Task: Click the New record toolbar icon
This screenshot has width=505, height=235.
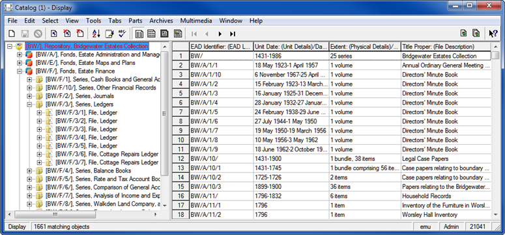Action: [12, 33]
